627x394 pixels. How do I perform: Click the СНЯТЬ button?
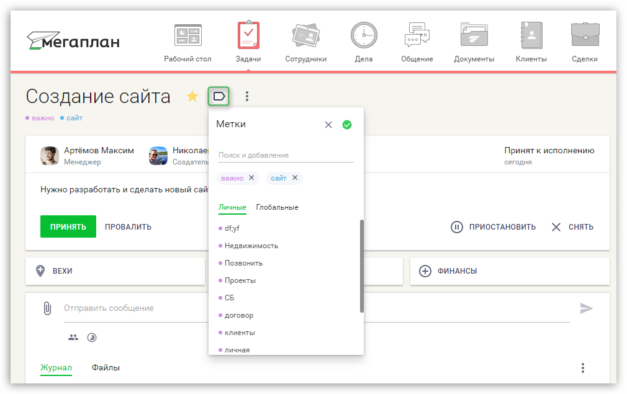point(572,227)
